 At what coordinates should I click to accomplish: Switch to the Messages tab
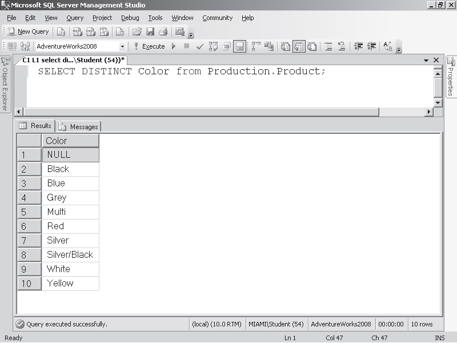[x=78, y=126]
